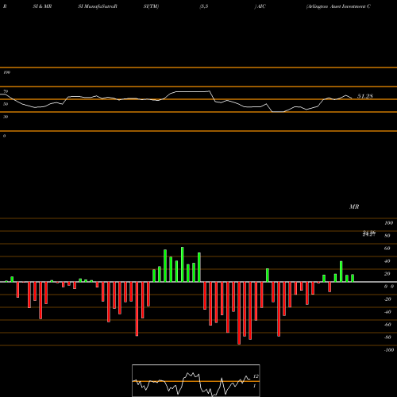Screen dimensions: 397x397
Task: Click the '-20' label on MR axis
Action: (387, 299)
